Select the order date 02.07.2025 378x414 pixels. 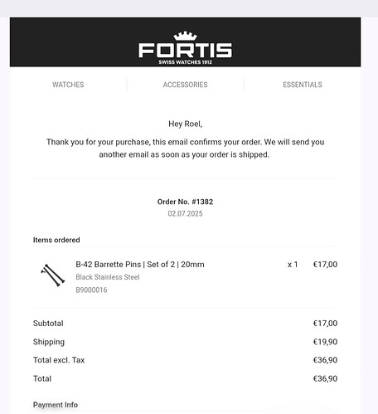click(185, 213)
